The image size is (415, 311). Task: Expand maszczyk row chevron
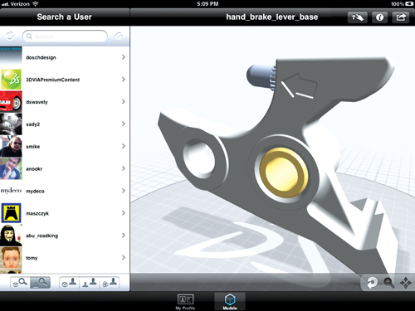[124, 213]
